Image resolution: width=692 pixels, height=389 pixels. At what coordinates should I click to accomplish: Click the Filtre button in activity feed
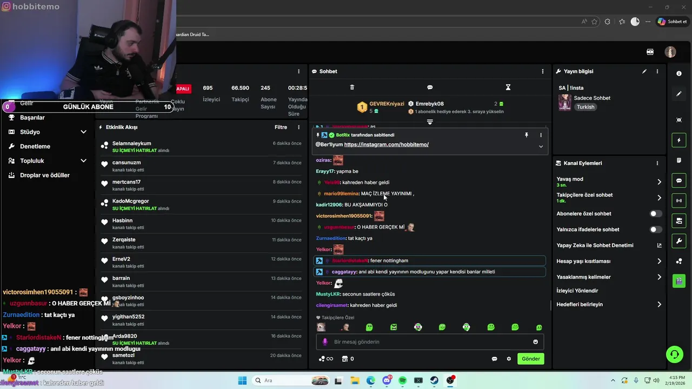tap(281, 128)
